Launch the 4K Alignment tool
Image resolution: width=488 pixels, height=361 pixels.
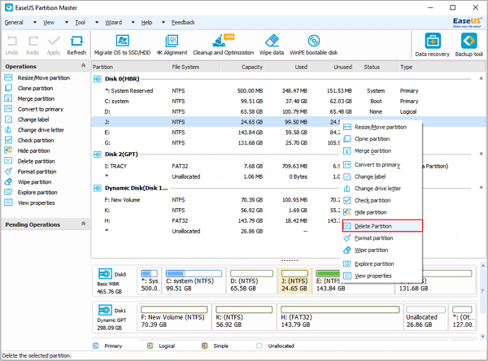172,46
